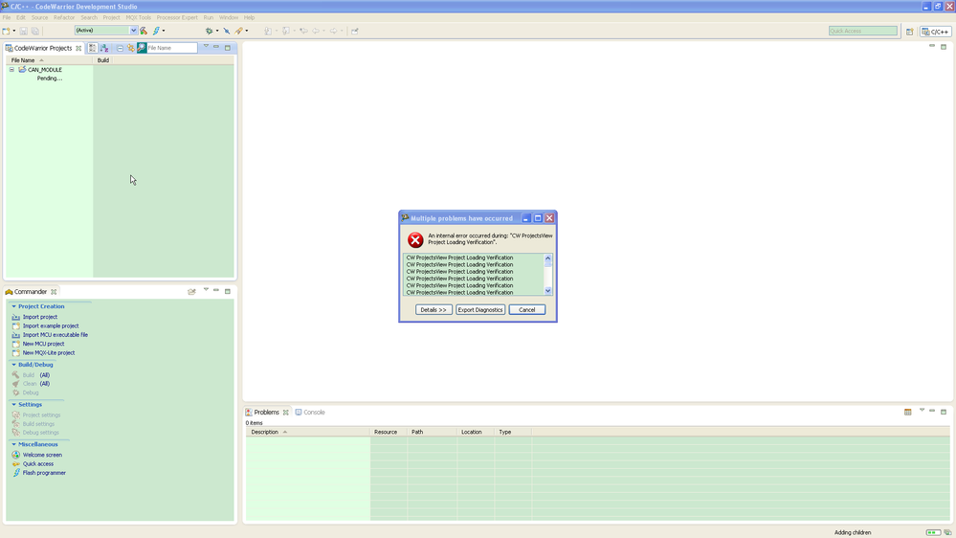Screen dimensions: 956x538
Task: Click scroll-up arrow in error list
Action: click(547, 258)
